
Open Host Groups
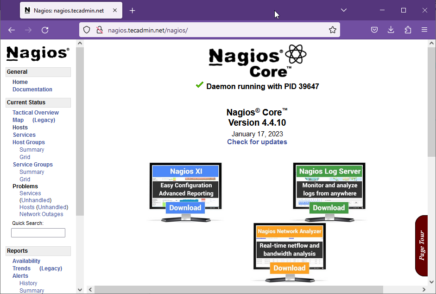tap(29, 142)
